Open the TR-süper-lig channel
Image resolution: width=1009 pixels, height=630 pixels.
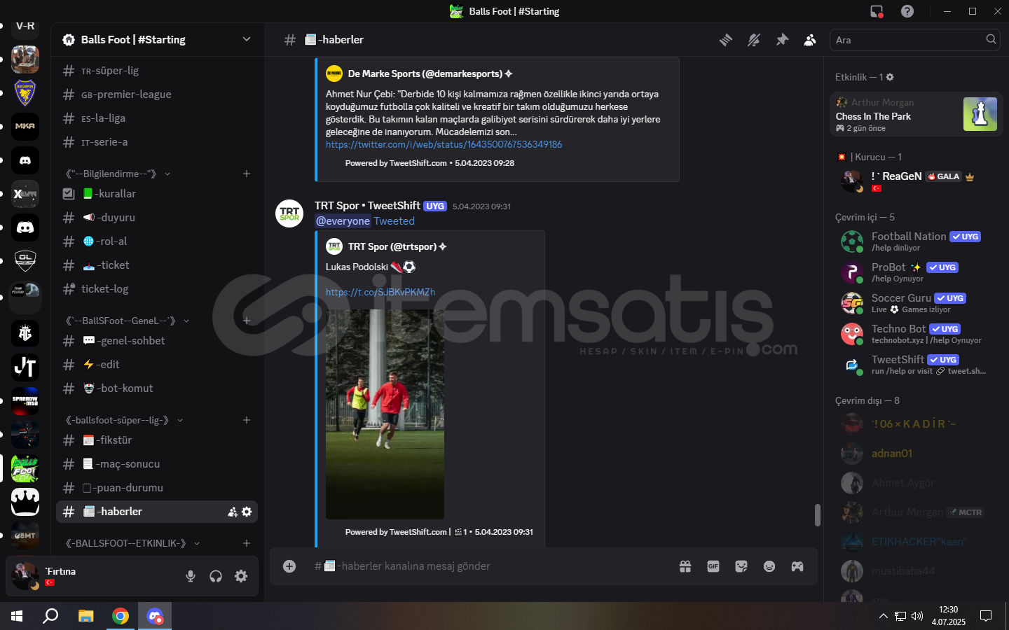(x=157, y=71)
